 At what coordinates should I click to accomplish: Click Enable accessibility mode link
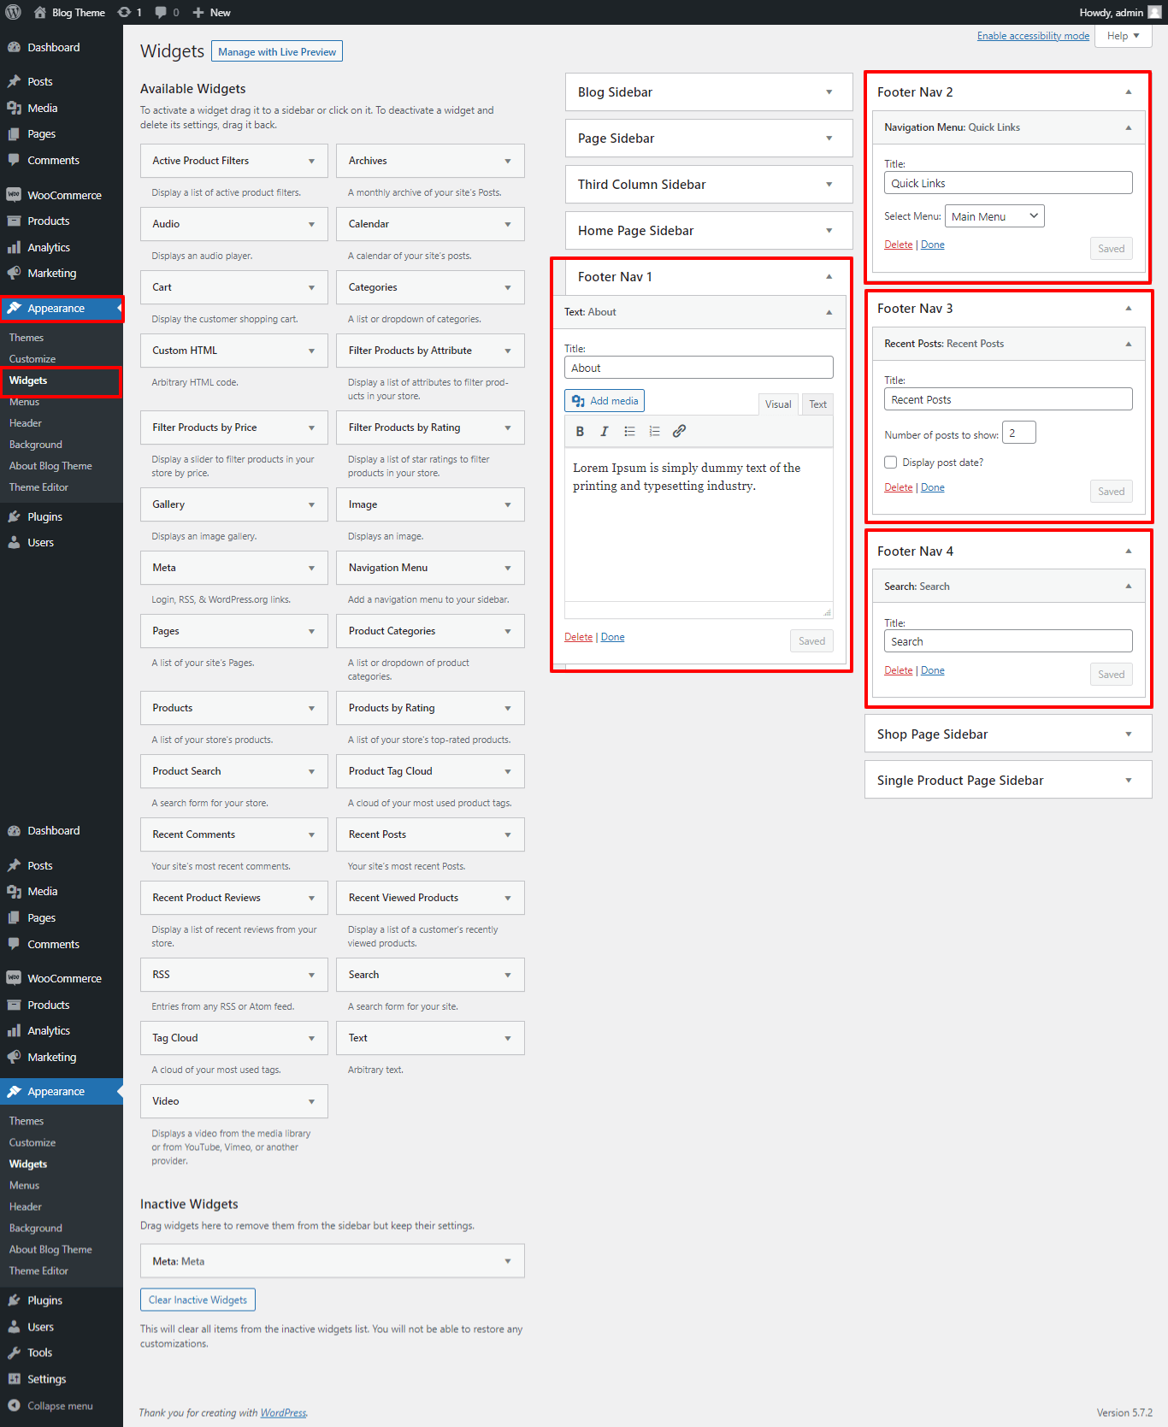pyautogui.click(x=1033, y=36)
